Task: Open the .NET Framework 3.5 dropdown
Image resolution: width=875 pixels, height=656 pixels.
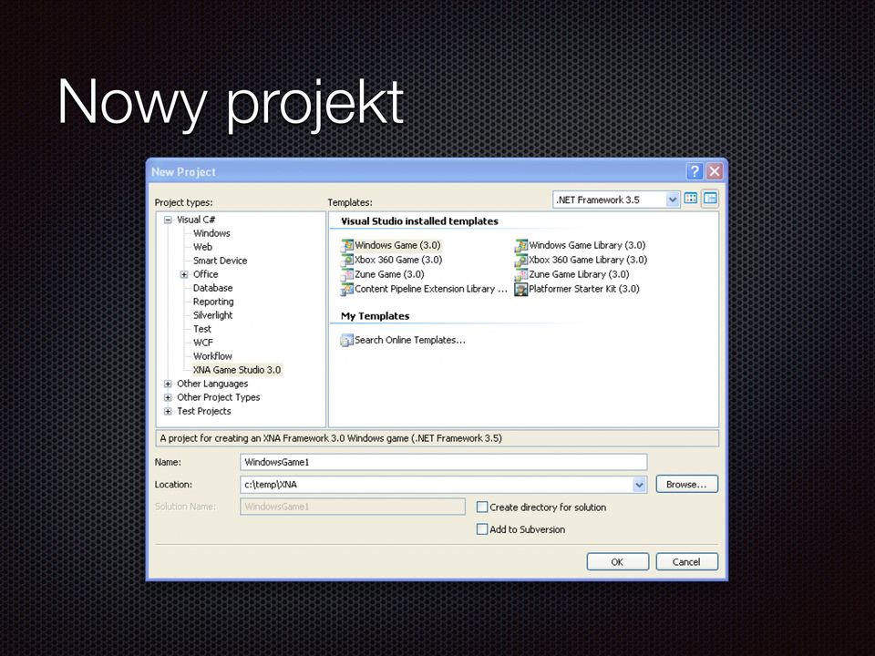Action: click(x=673, y=200)
